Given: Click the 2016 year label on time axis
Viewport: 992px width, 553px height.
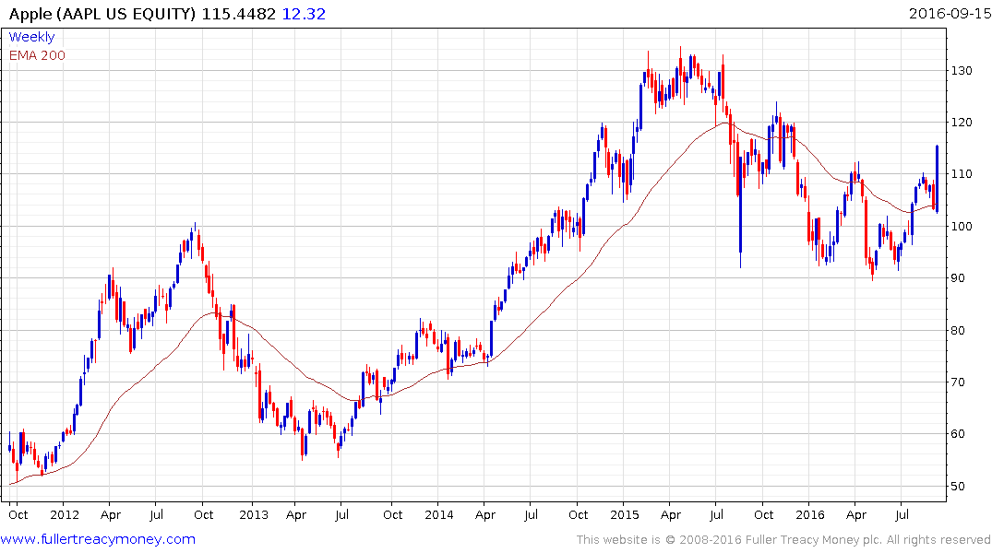Looking at the screenshot, I should pos(810,514).
